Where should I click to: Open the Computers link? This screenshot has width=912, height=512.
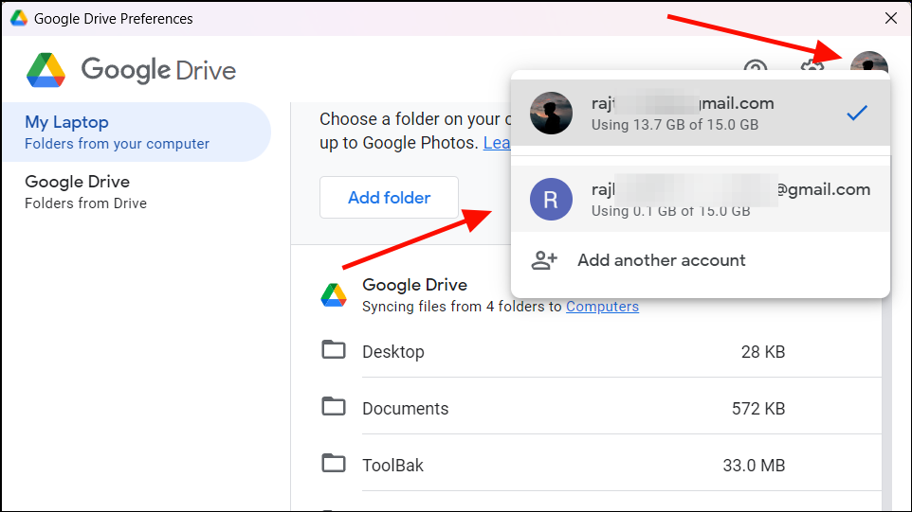click(602, 307)
